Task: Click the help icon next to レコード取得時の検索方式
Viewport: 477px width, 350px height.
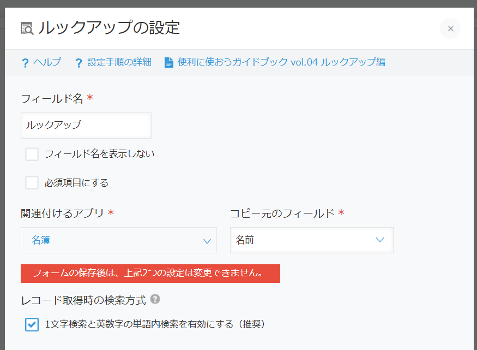Action: (155, 299)
